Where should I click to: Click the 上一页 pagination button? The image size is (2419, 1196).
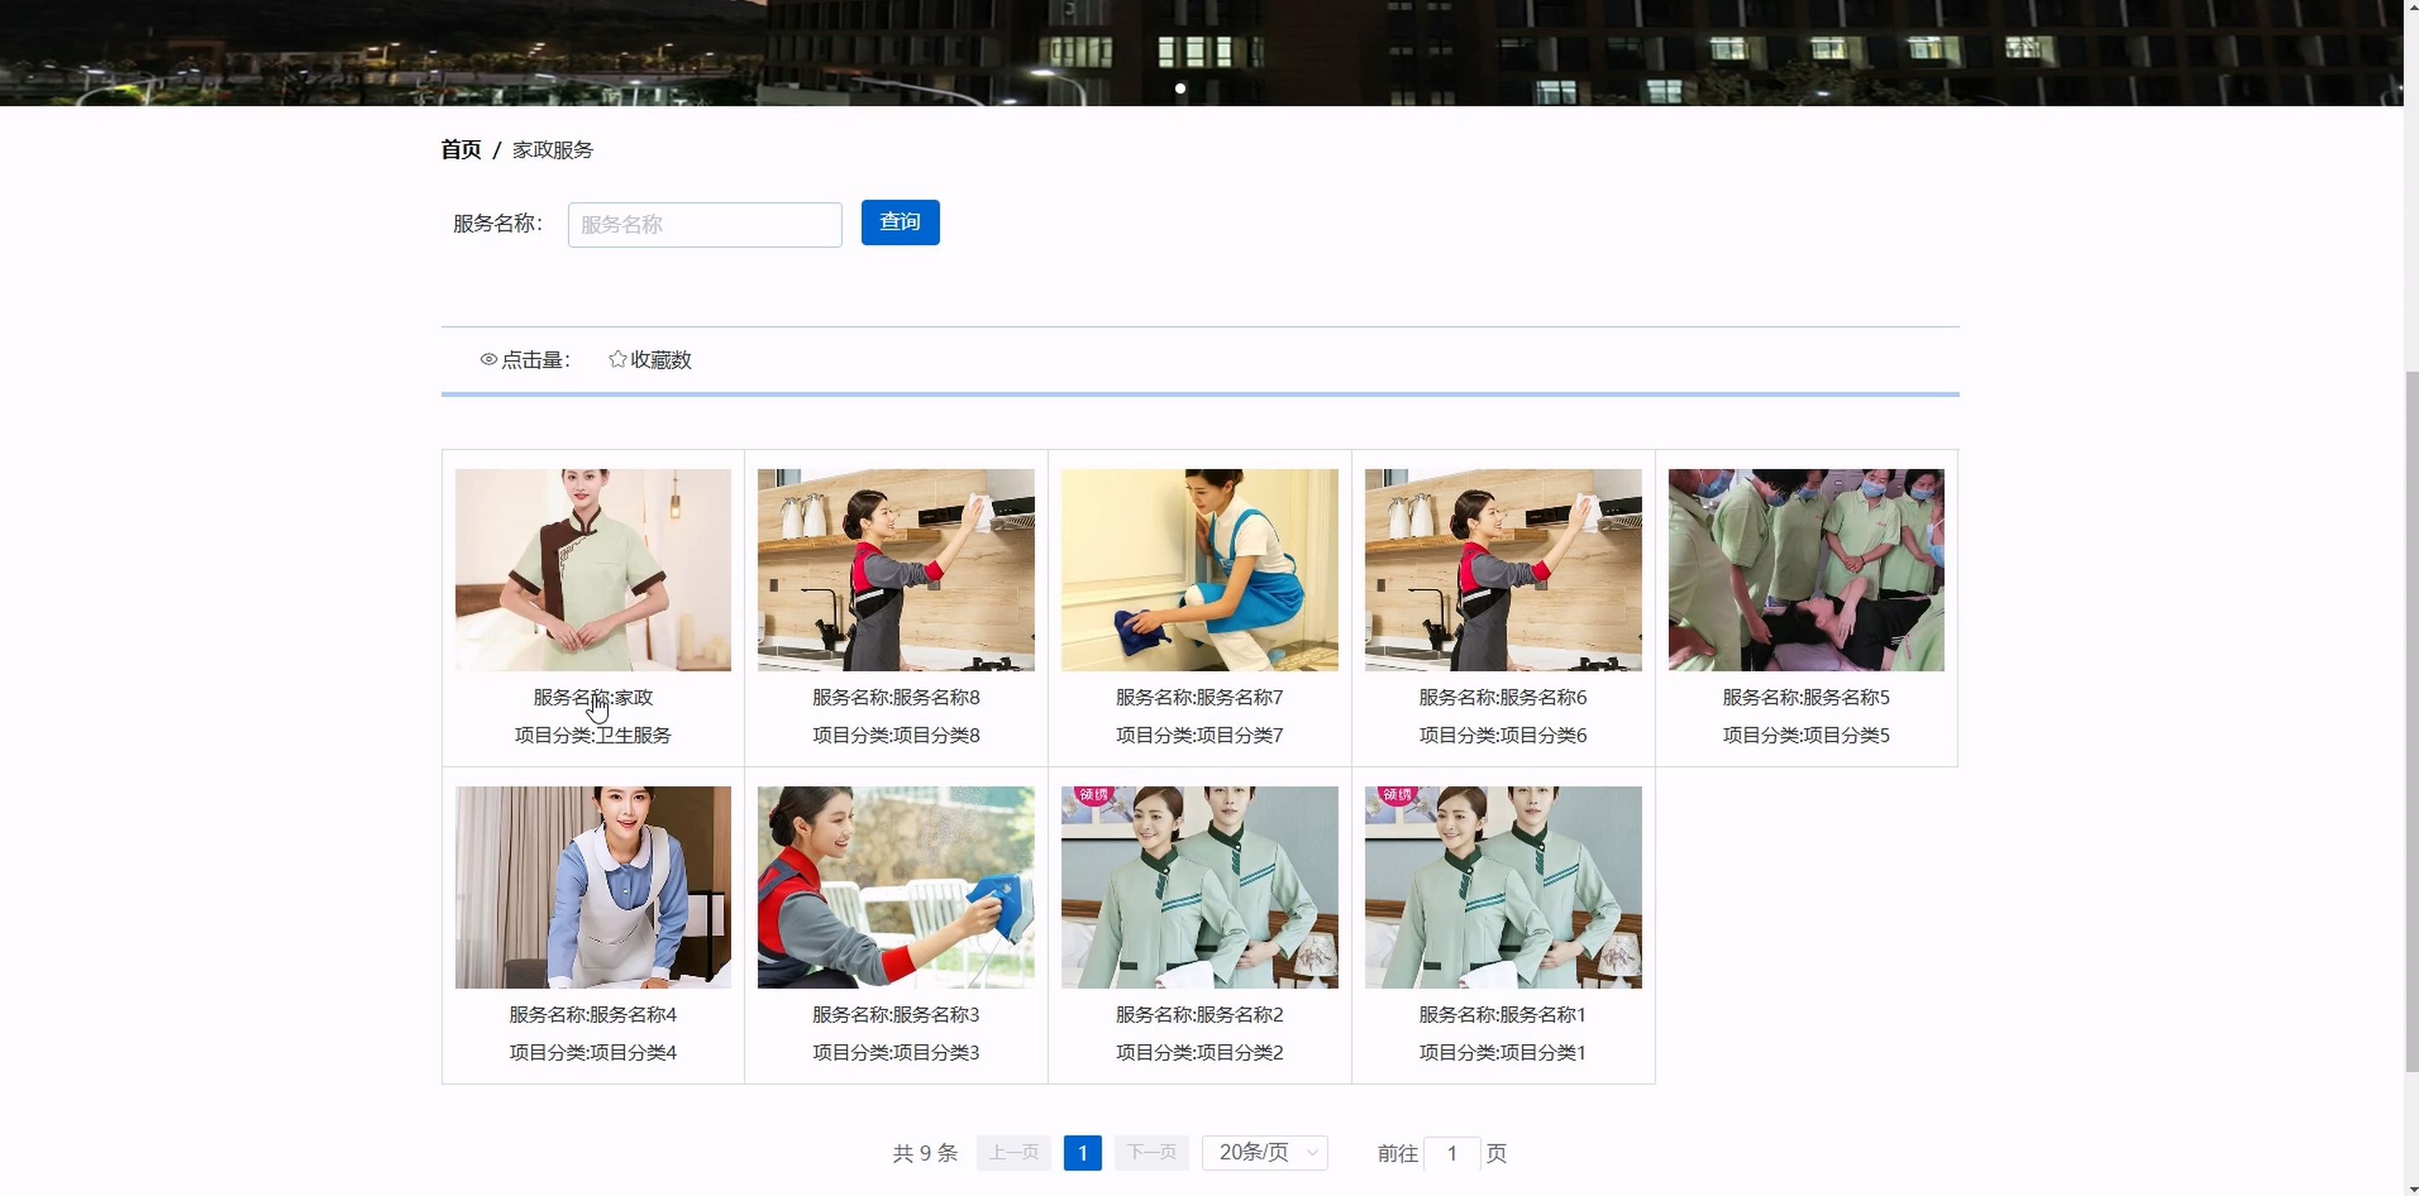(1013, 1153)
